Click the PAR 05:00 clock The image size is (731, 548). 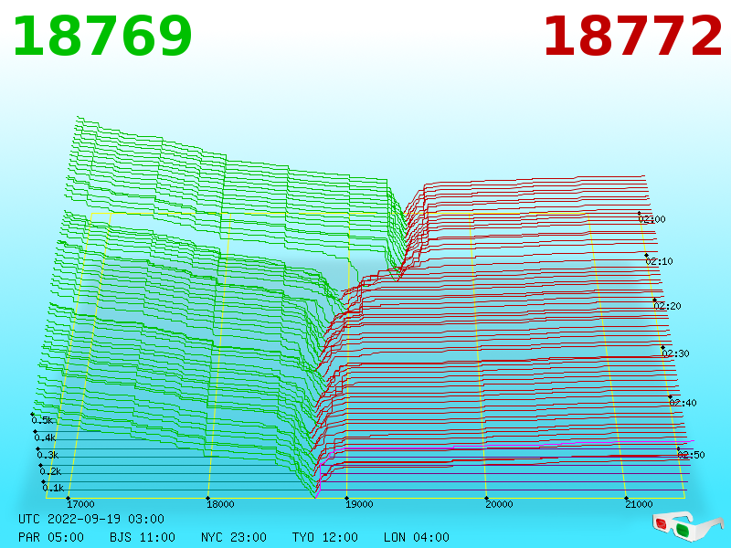pos(51,537)
